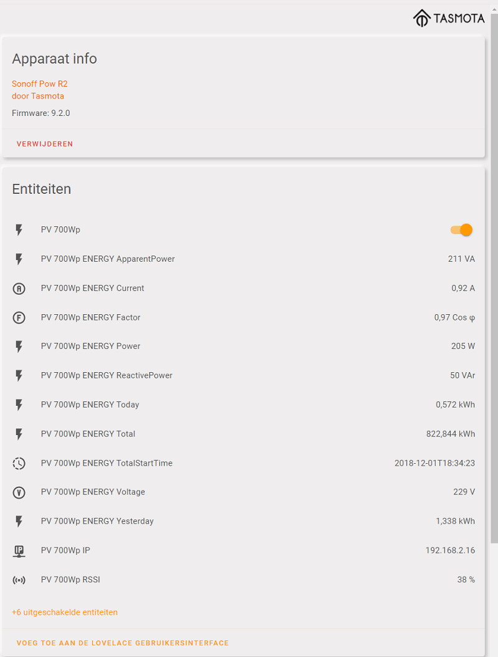Open PV 700Wp ENERGY Current entity
Screen dimensions: 498x657
point(93,288)
